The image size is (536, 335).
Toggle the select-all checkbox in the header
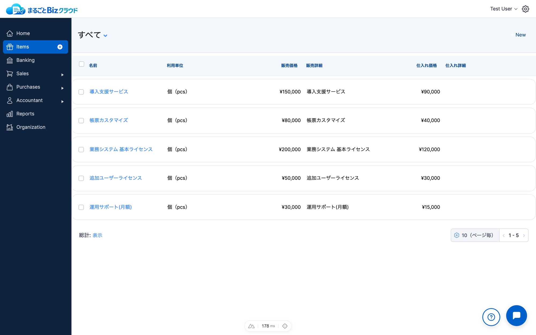point(81,64)
